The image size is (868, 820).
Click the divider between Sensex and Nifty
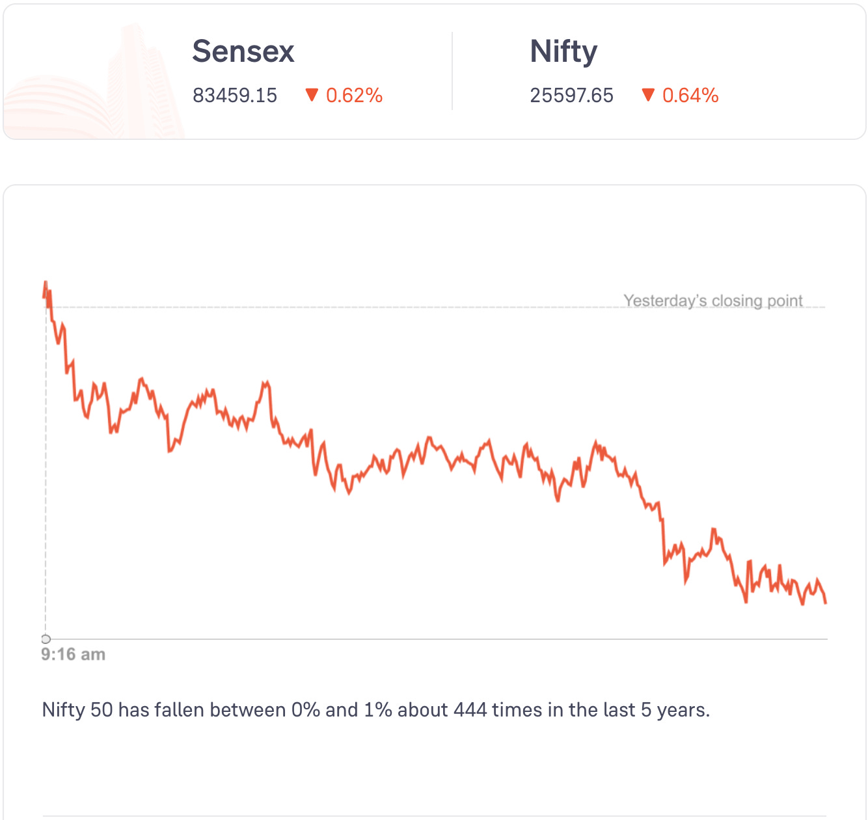(452, 71)
